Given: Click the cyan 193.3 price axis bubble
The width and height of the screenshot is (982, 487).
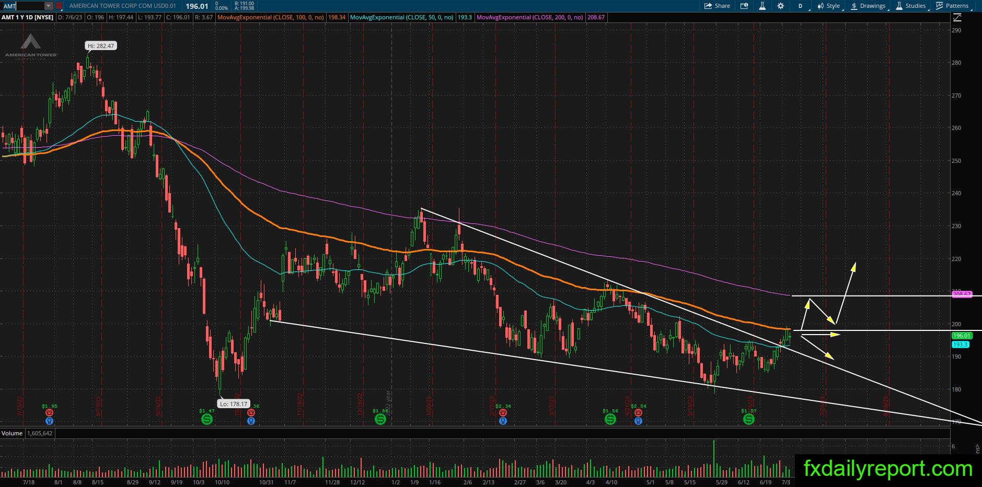Looking at the screenshot, I should (960, 345).
